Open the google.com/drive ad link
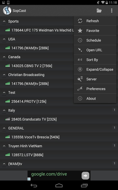The image size is (118, 190). pos(49,174)
